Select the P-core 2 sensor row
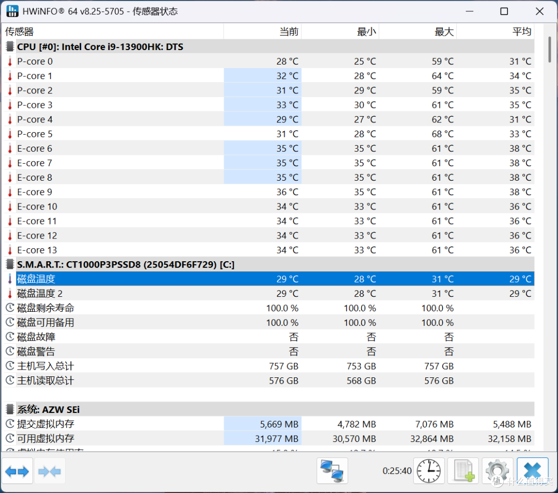Viewport: 558px width, 493px height. (x=269, y=90)
